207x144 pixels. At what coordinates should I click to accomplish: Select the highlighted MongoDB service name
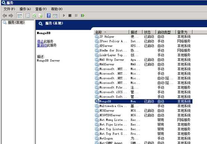point(105,101)
